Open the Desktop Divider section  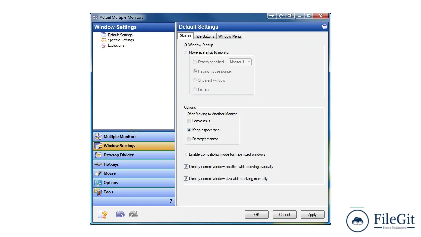click(134, 155)
